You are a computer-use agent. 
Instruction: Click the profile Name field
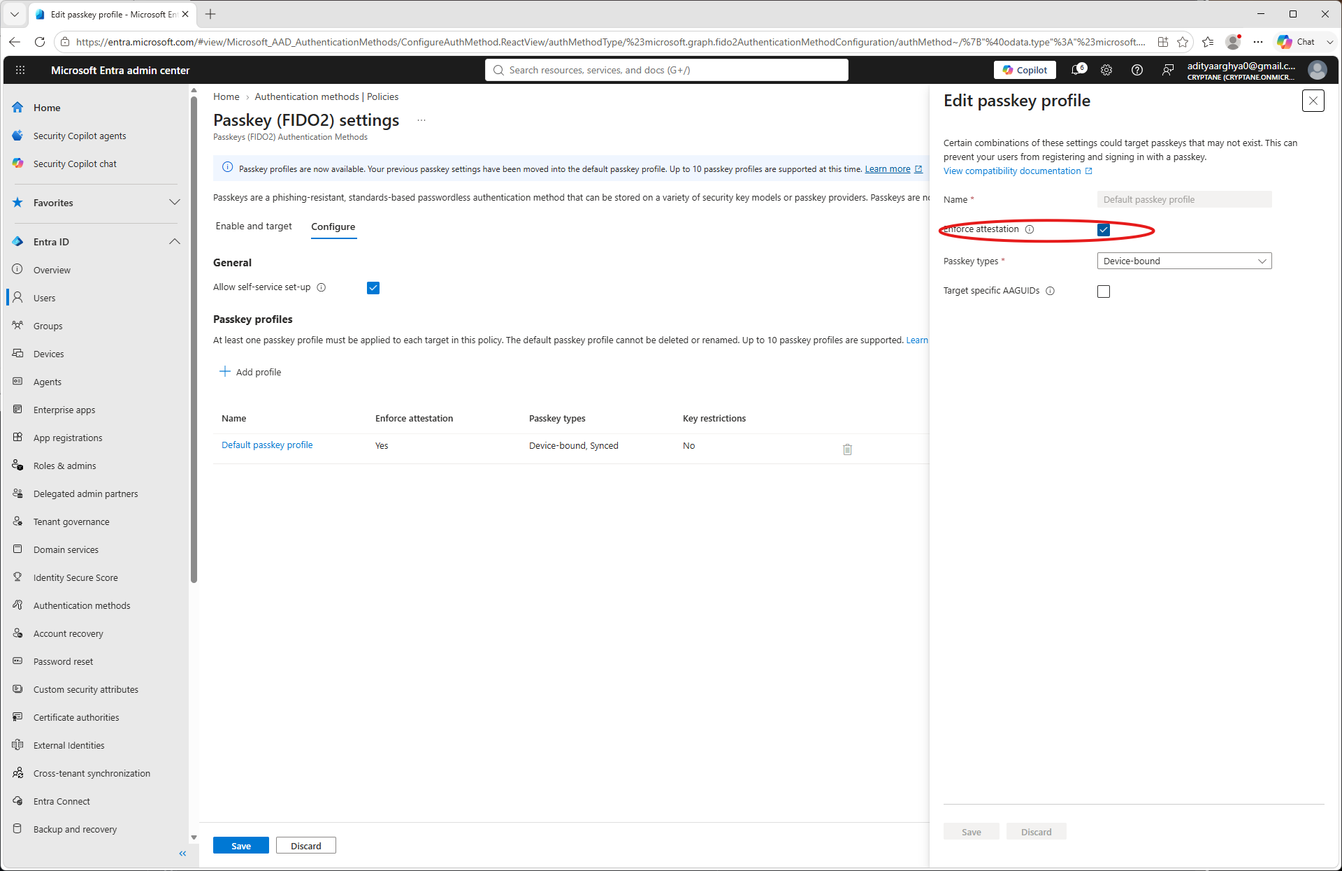click(x=1184, y=199)
